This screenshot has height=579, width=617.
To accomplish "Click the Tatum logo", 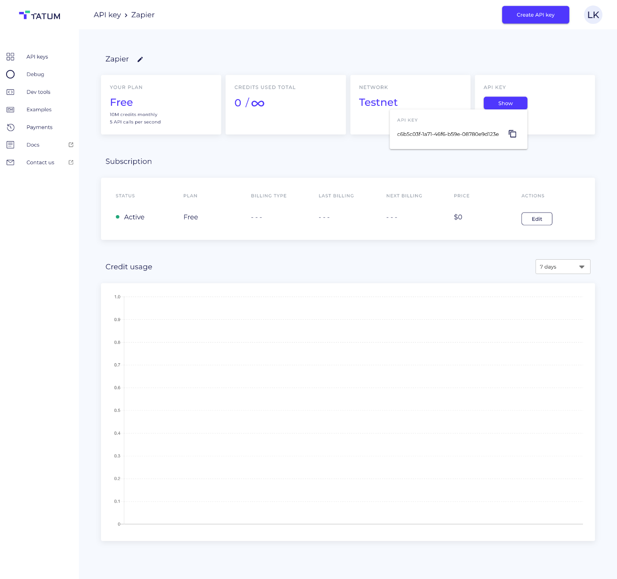I will 40,15.
